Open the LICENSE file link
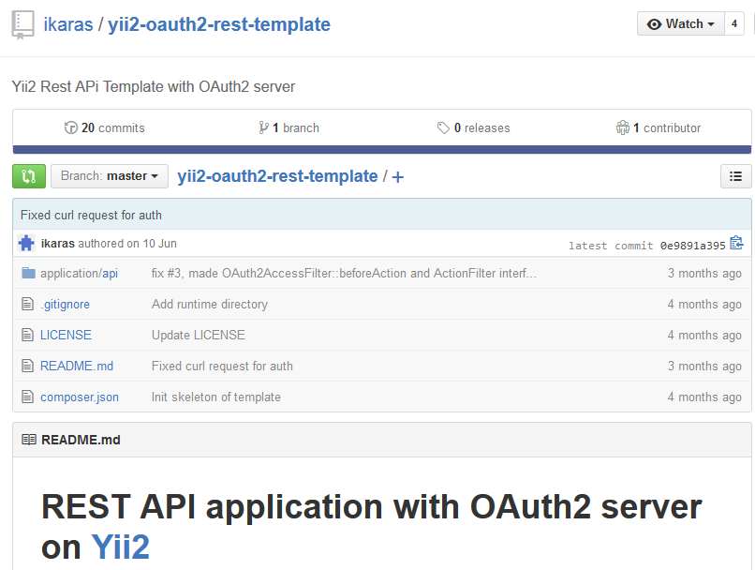Viewport: 755px width, 570px height. point(66,336)
